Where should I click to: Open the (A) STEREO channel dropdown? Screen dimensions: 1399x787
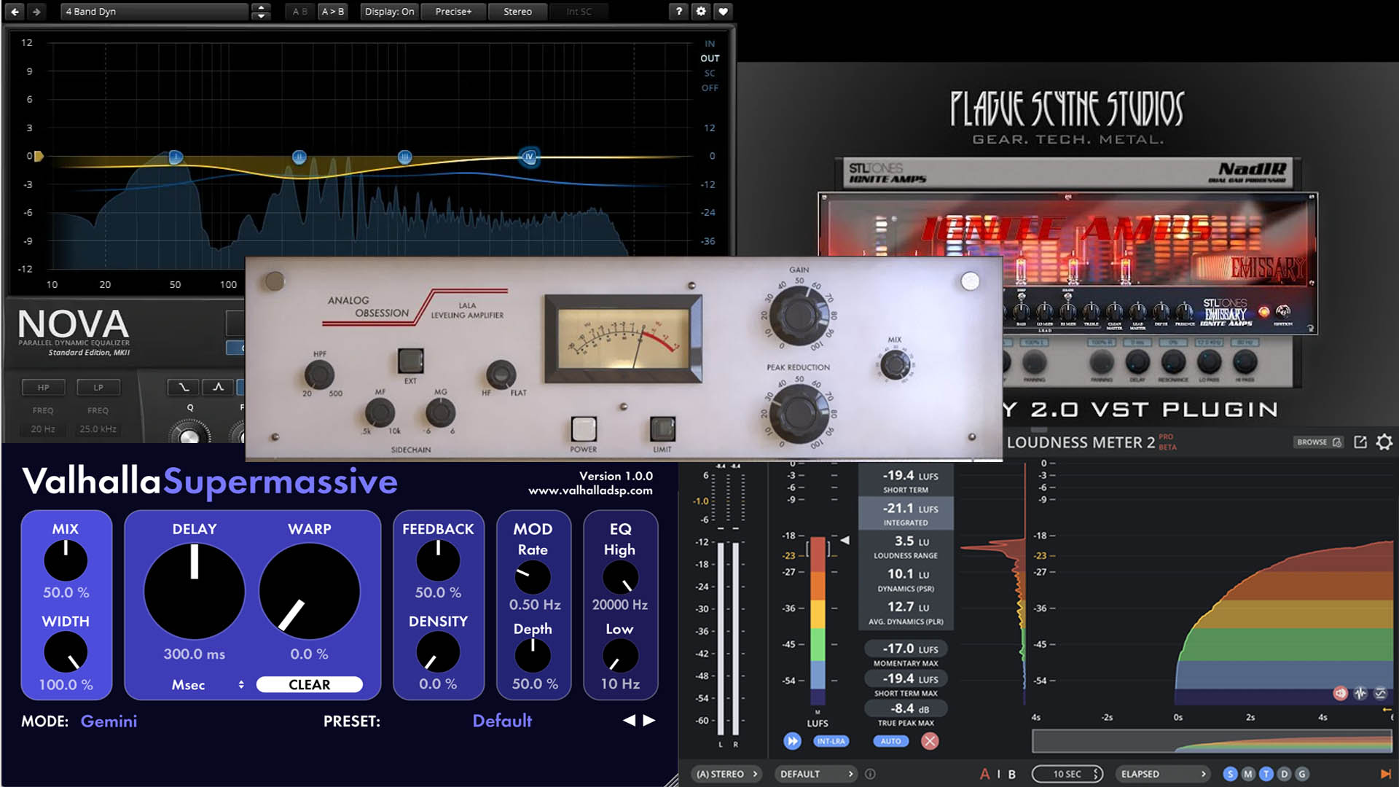(x=725, y=774)
